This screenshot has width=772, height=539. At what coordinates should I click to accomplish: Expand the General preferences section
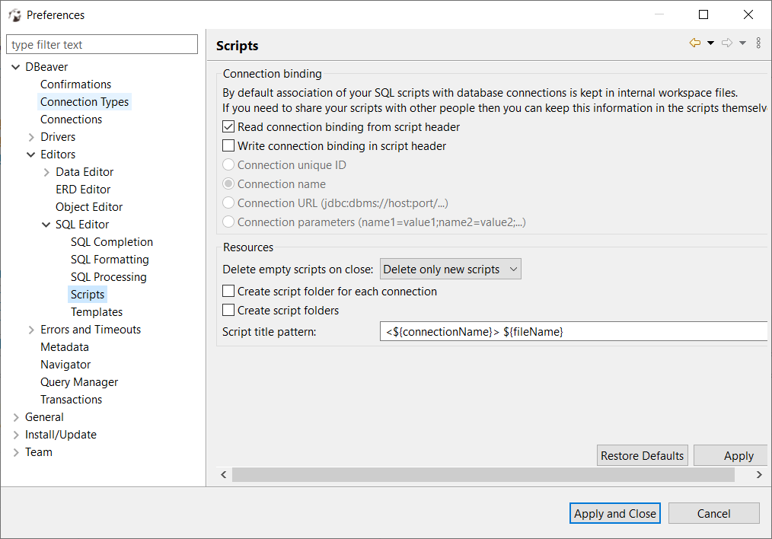tap(15, 416)
